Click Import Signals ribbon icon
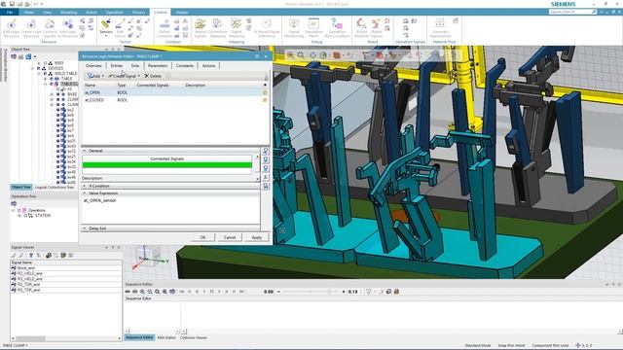This screenshot has width=623, height=350. point(201,28)
